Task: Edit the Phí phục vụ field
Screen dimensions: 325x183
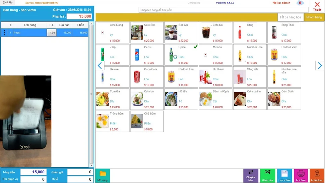Action: 34,179
